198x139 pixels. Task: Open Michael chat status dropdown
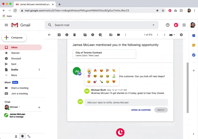20,107
